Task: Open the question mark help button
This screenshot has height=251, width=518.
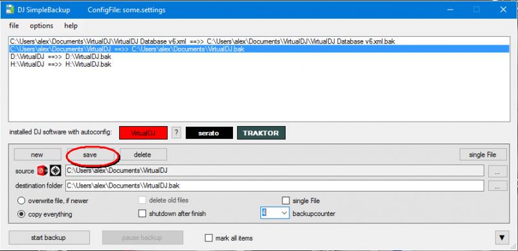Action: coord(176,133)
